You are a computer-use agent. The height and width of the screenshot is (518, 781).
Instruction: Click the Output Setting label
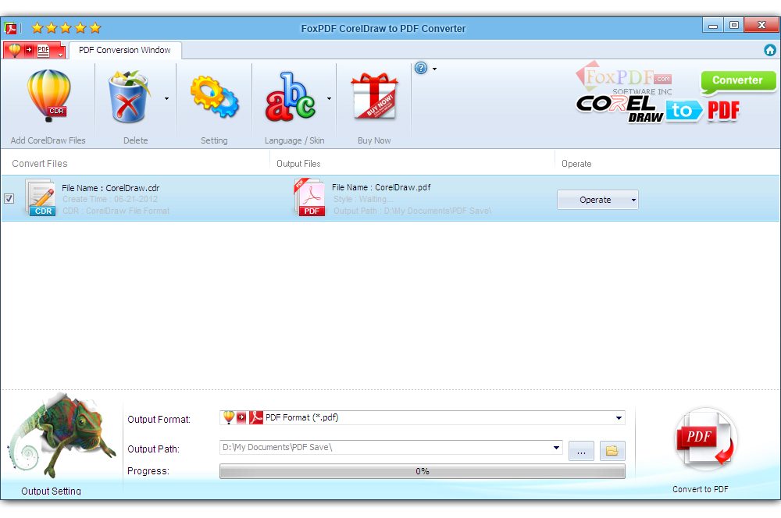(51, 491)
